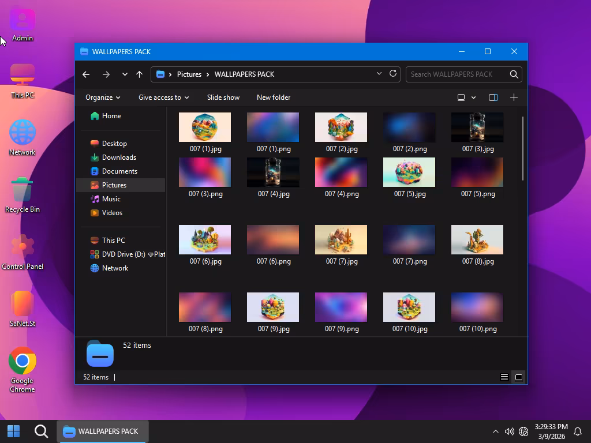Go up one folder level

[x=139, y=74]
